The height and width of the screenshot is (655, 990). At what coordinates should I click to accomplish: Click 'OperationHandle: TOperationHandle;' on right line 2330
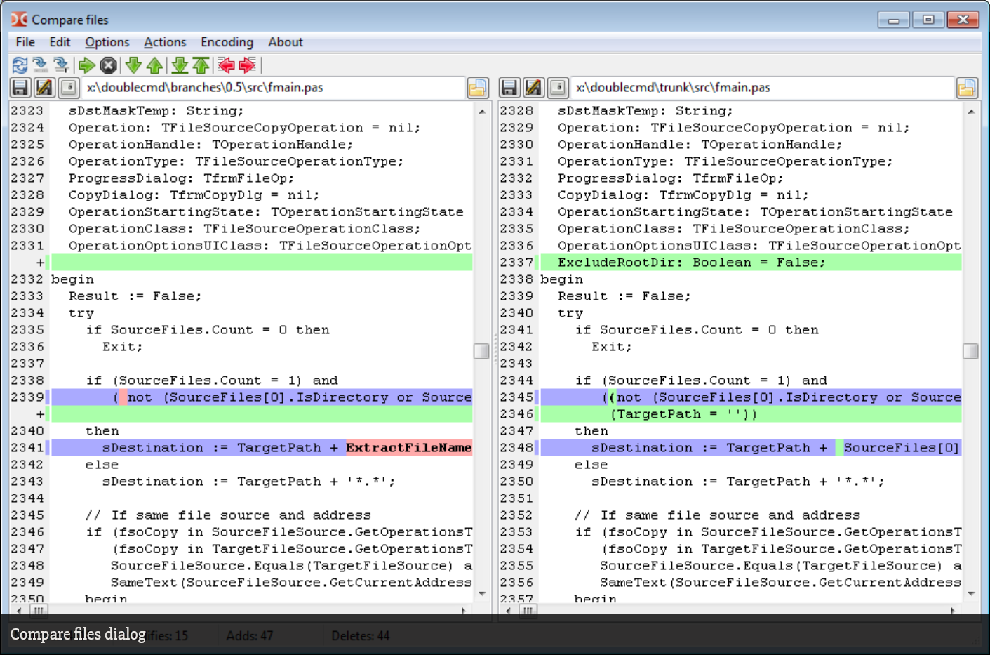pyautogui.click(x=700, y=145)
